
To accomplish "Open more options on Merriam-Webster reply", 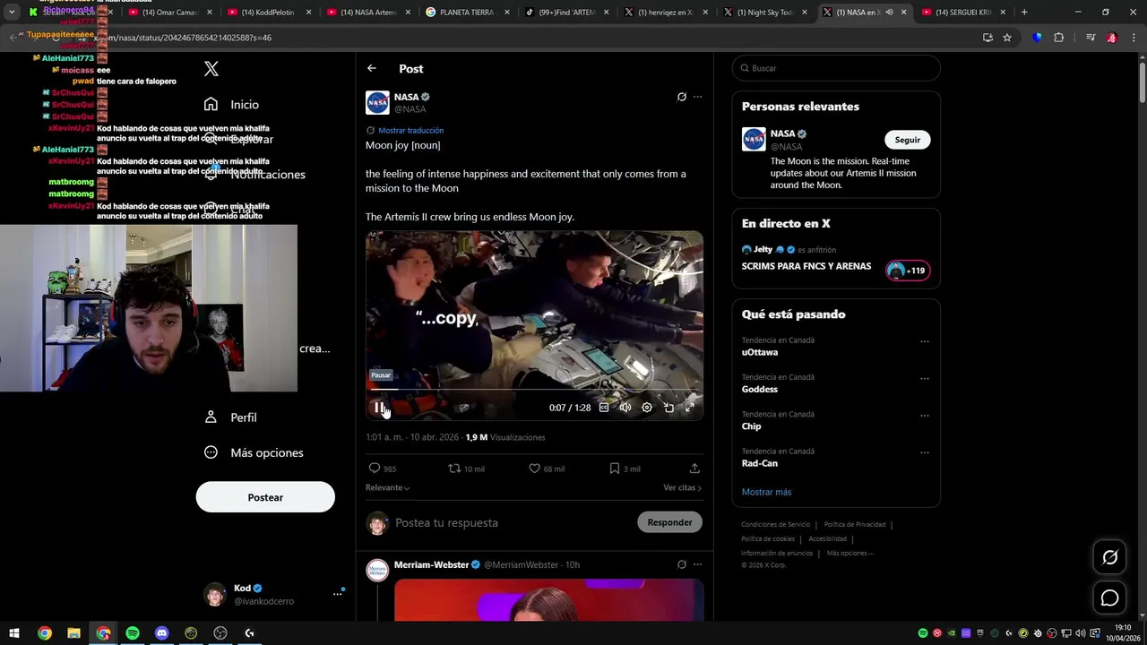I will pos(698,564).
